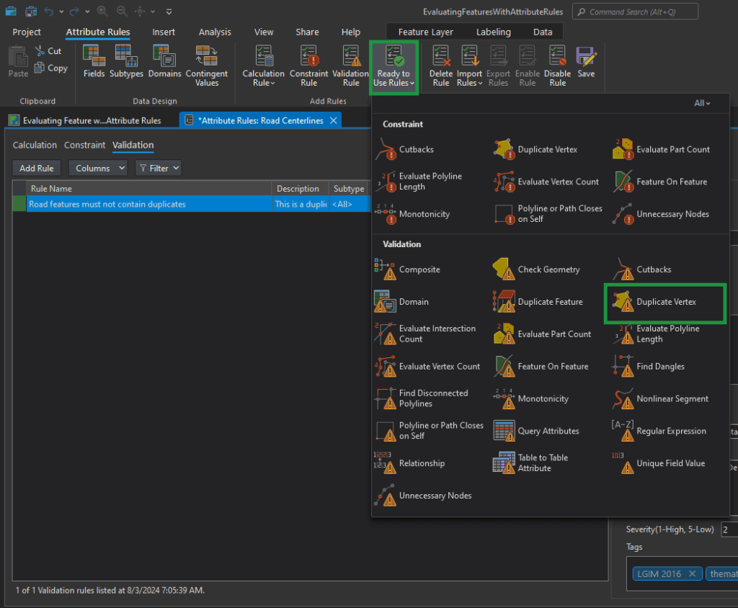Expand the Filter dropdown
This screenshot has height=608, width=738.
click(x=158, y=169)
